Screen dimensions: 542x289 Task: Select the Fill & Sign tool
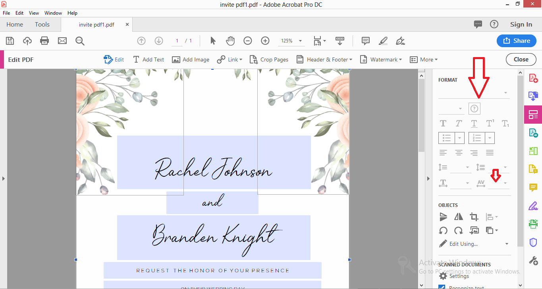tap(533, 205)
